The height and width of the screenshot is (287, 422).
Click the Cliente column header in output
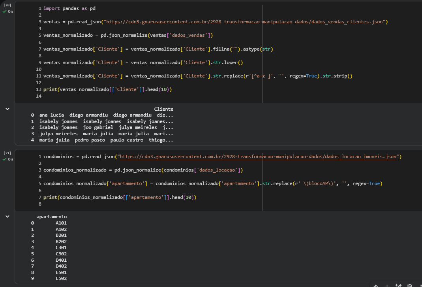pyautogui.click(x=163, y=109)
